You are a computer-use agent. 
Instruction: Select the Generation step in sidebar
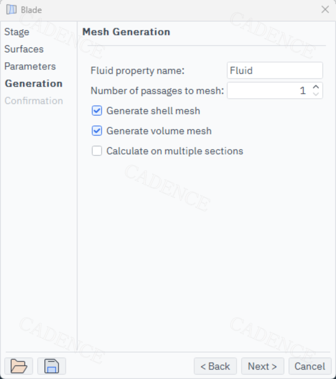34,83
